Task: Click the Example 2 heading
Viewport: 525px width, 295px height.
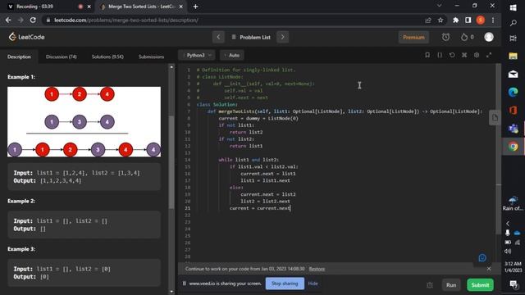Action: coord(21,201)
